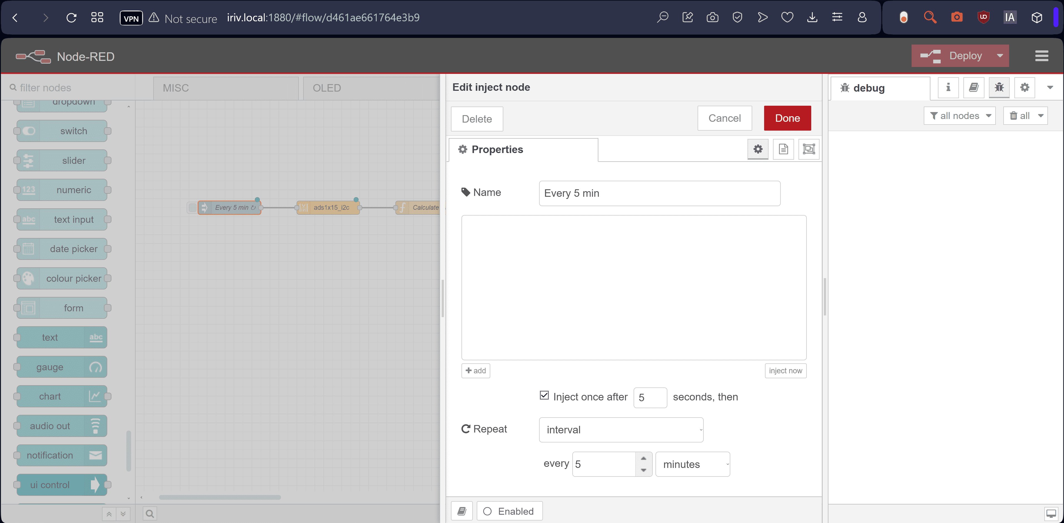Open node description document icon

pyautogui.click(x=783, y=149)
